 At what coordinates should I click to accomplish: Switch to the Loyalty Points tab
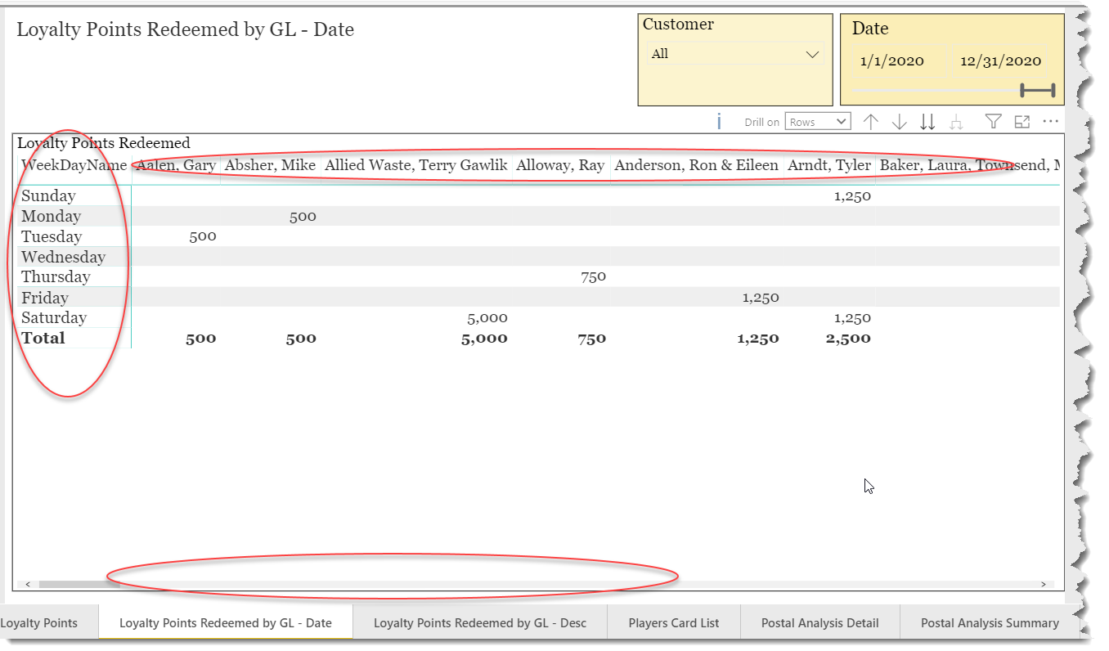39,622
